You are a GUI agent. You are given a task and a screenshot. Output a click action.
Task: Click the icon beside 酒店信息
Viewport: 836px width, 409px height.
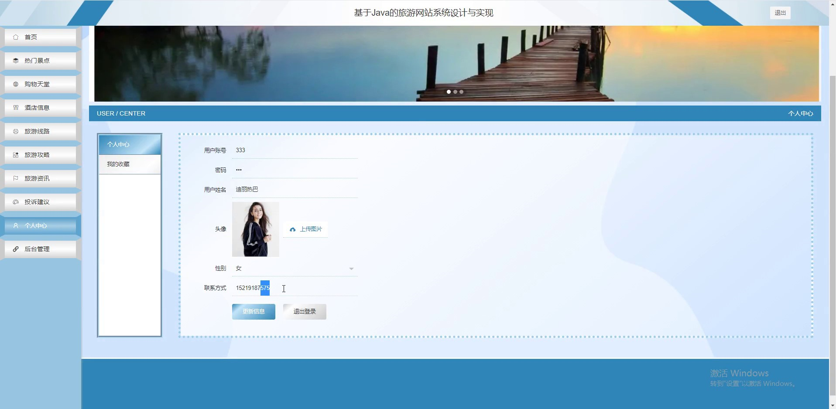coord(16,108)
